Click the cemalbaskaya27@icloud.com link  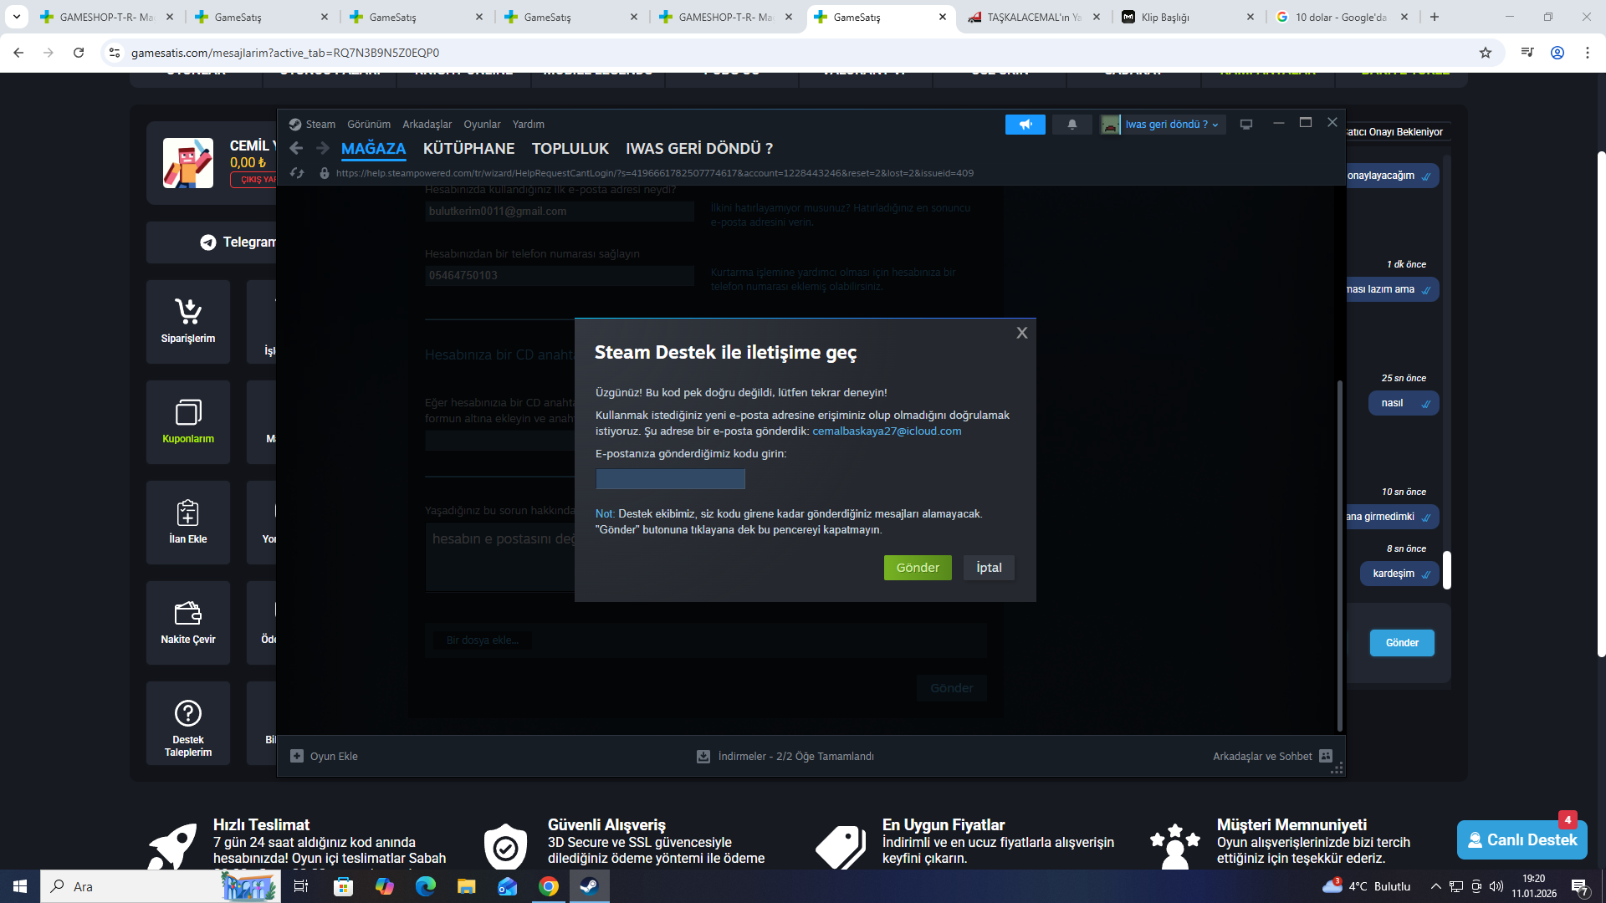pos(887,431)
